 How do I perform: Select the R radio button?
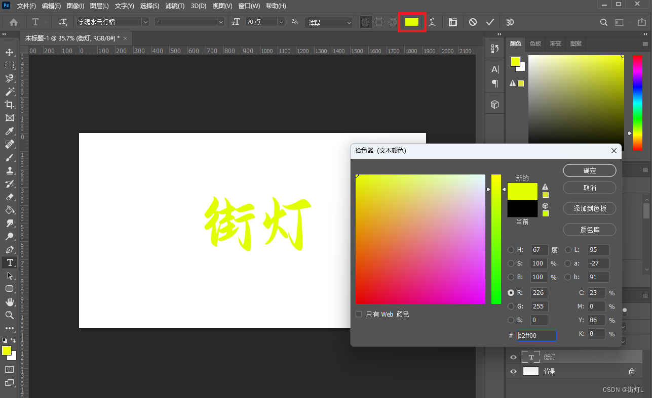pos(511,293)
